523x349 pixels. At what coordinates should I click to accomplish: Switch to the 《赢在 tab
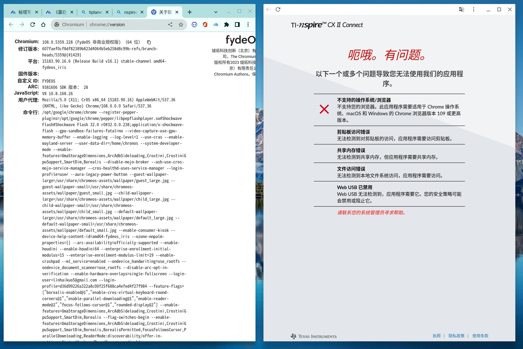click(60, 12)
